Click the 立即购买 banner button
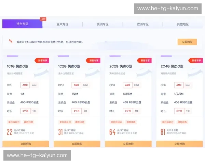 pyautogui.click(x=187, y=42)
